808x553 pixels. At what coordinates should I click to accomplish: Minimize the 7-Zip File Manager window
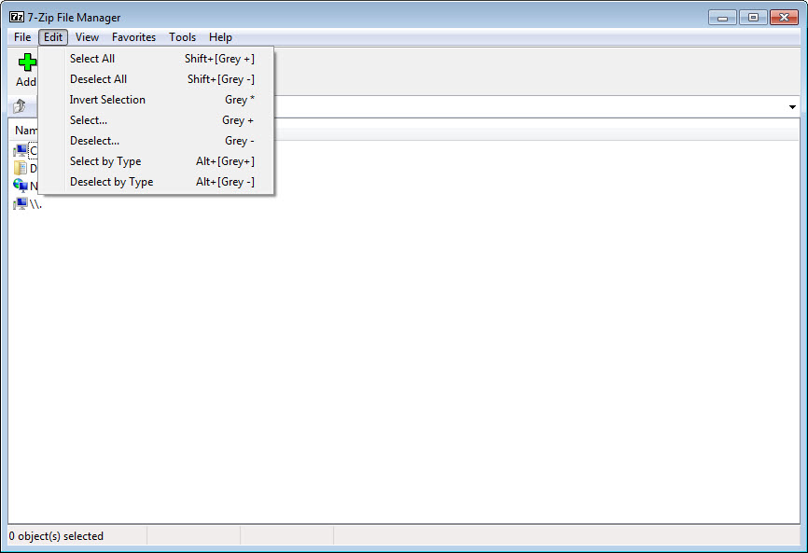tap(722, 18)
